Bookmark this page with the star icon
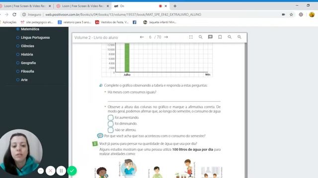Viewport: 318px width, 178px height. pos(291,14)
